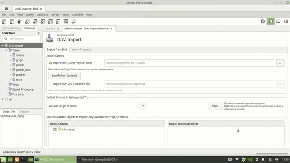Open the file manager from the taskbar

pyautogui.click(x=30, y=159)
